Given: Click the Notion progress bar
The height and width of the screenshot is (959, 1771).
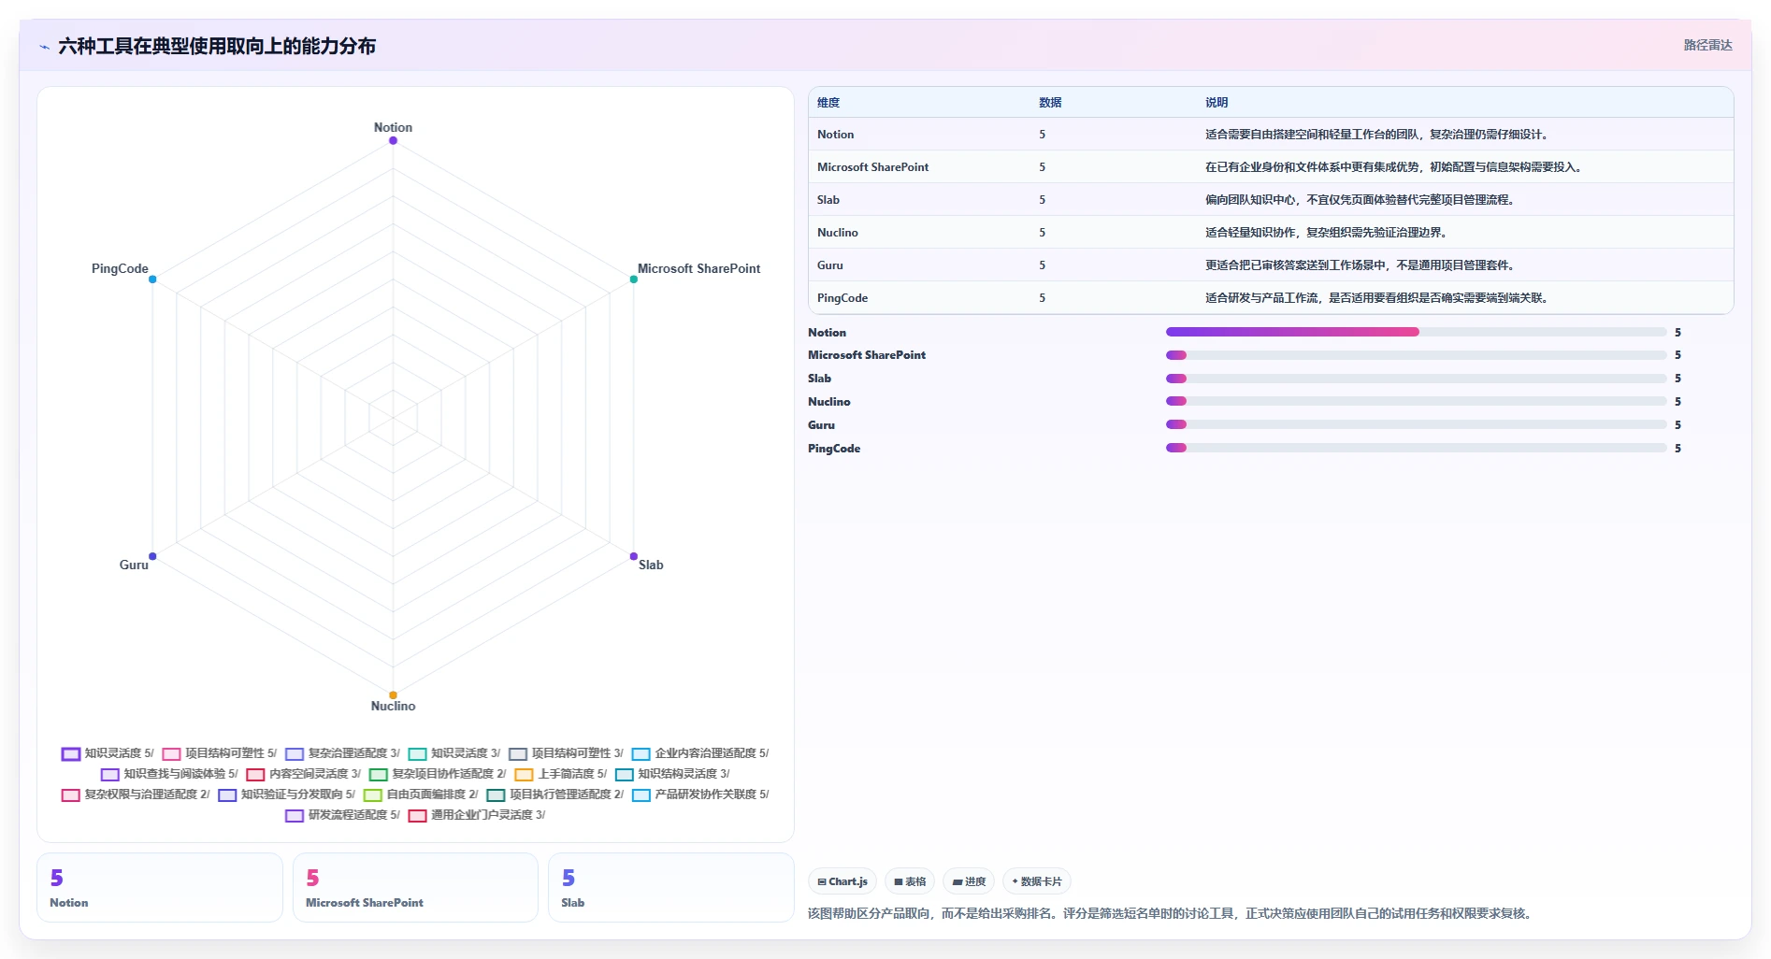Looking at the screenshot, I should pos(1416,332).
